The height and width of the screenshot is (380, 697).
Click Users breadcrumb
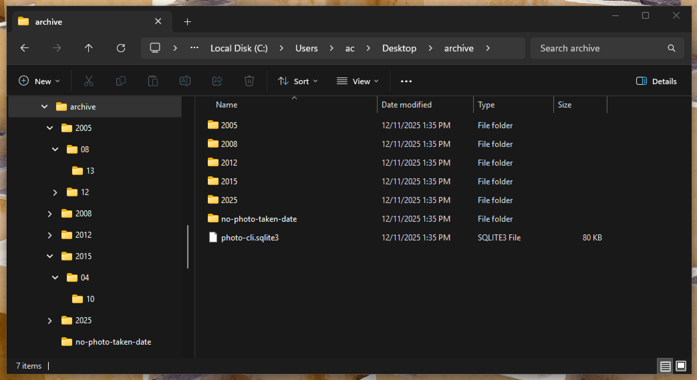[x=306, y=48]
